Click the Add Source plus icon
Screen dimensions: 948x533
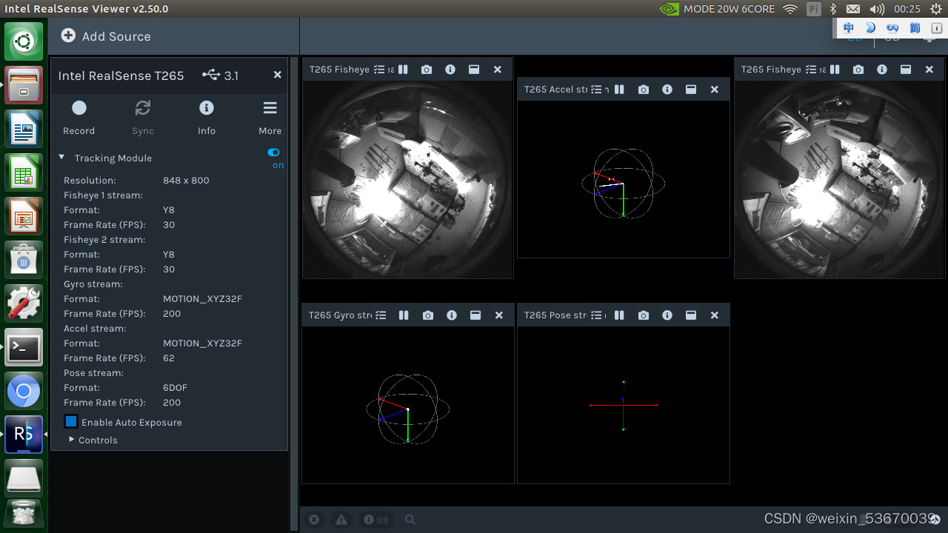coord(68,36)
